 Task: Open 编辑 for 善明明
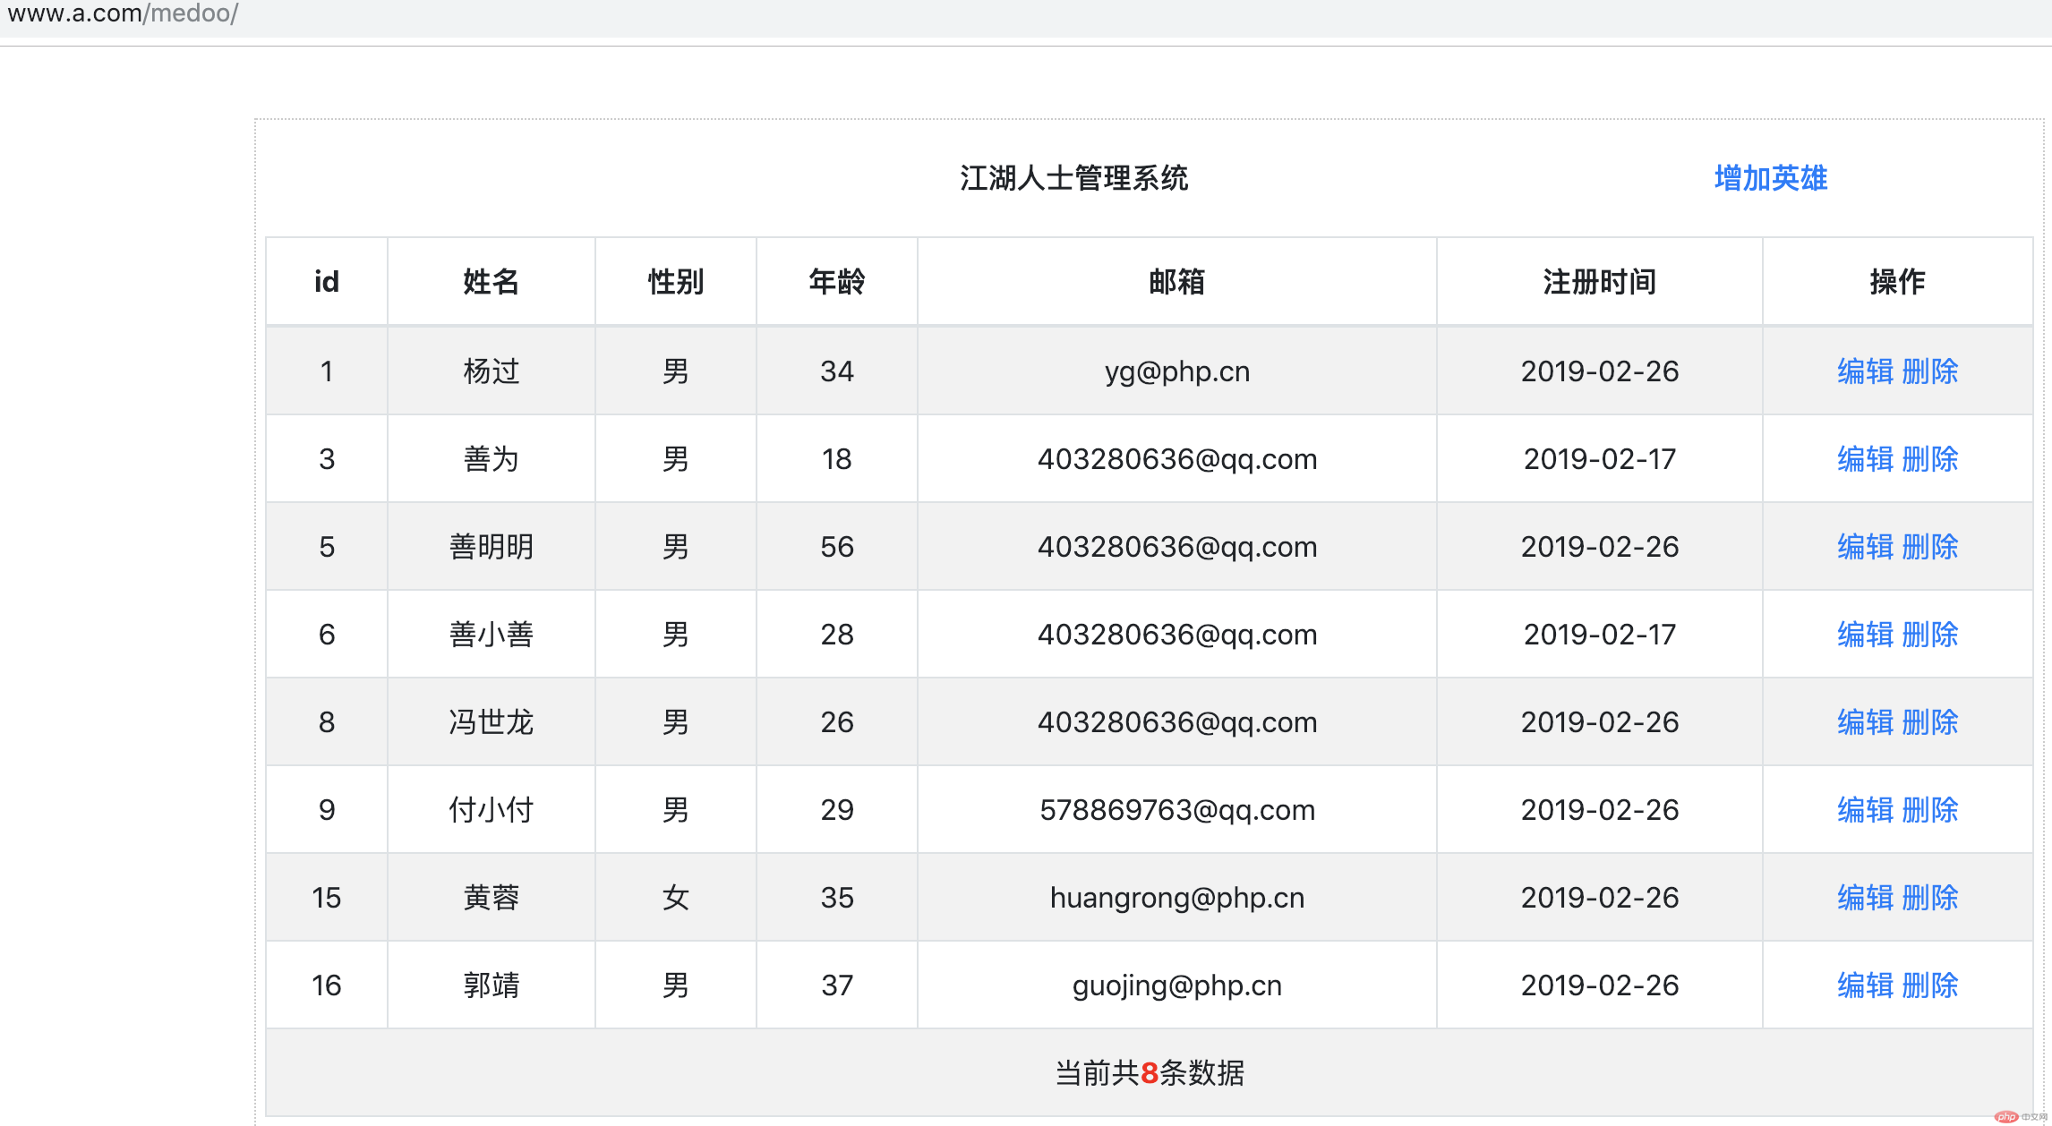[1865, 547]
